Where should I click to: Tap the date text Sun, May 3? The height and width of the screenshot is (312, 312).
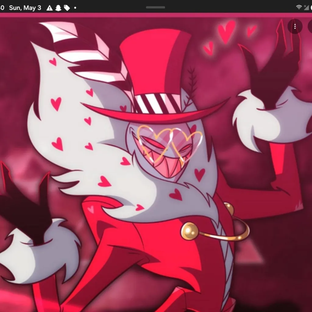[25, 8]
